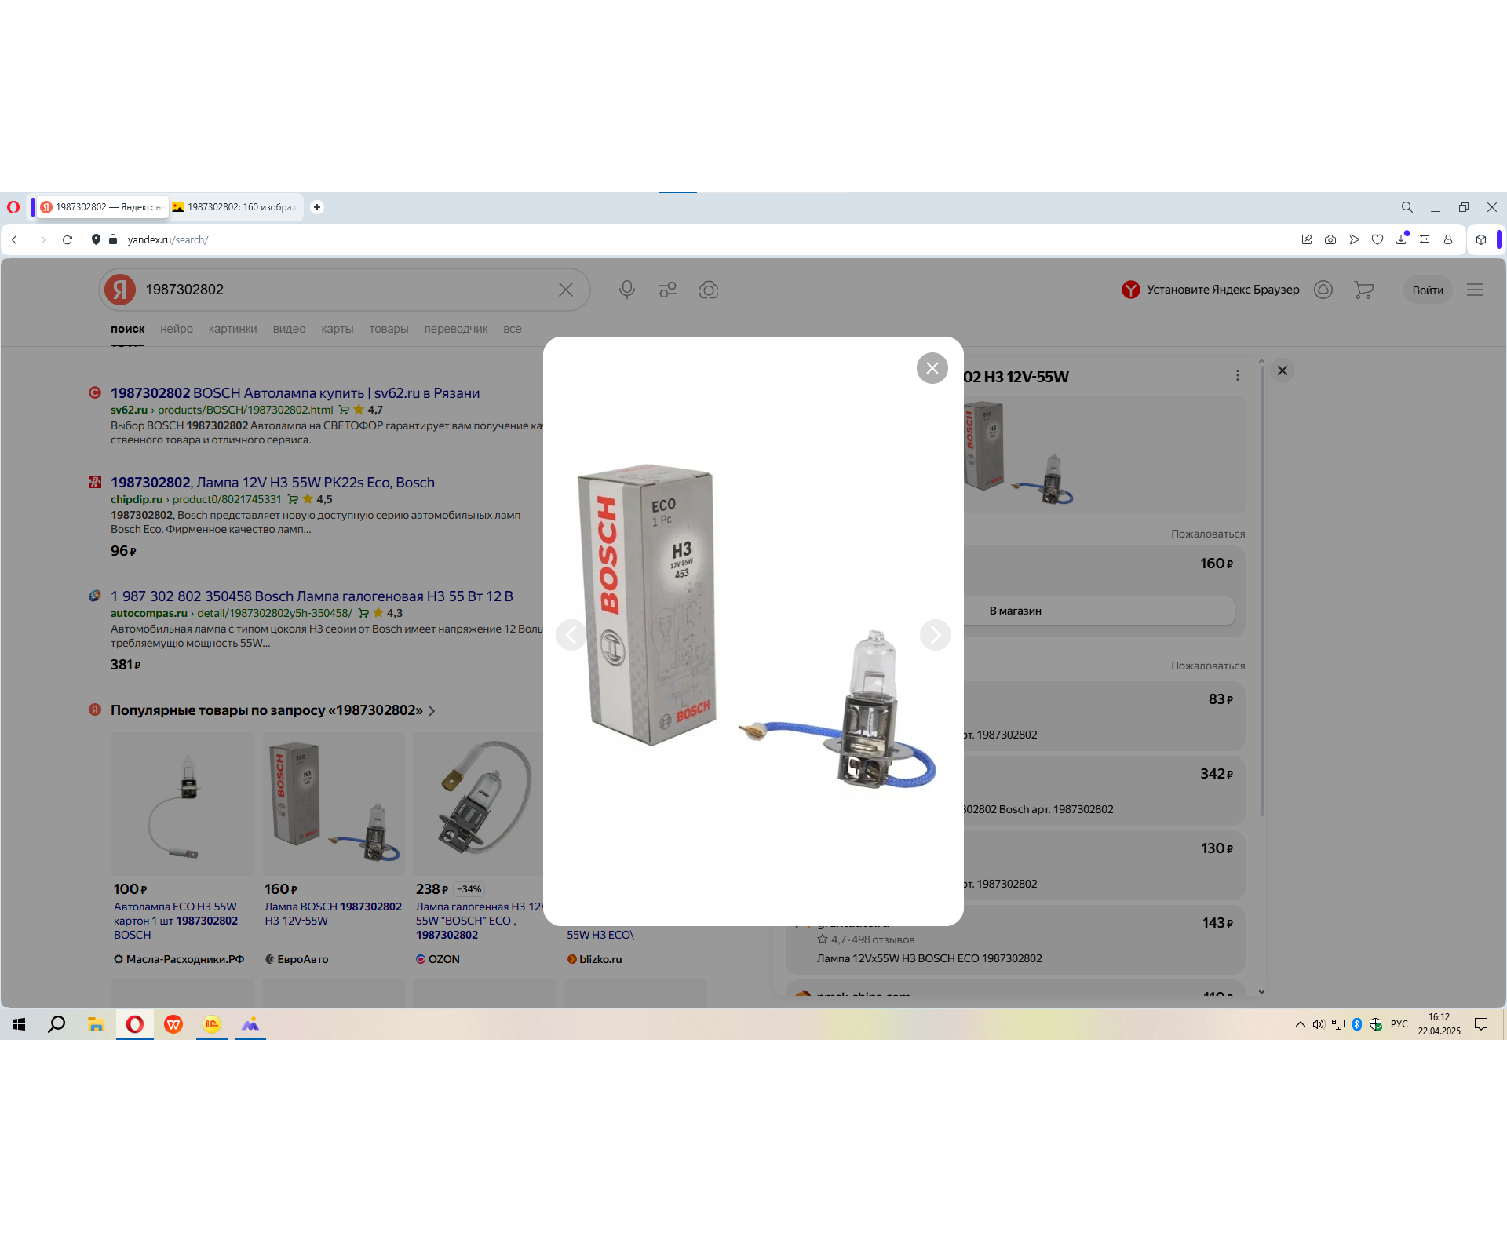Open product thumbnail priced 160 ₽ with Bosch box
Viewport: 1507px width, 1233px height.
[334, 804]
